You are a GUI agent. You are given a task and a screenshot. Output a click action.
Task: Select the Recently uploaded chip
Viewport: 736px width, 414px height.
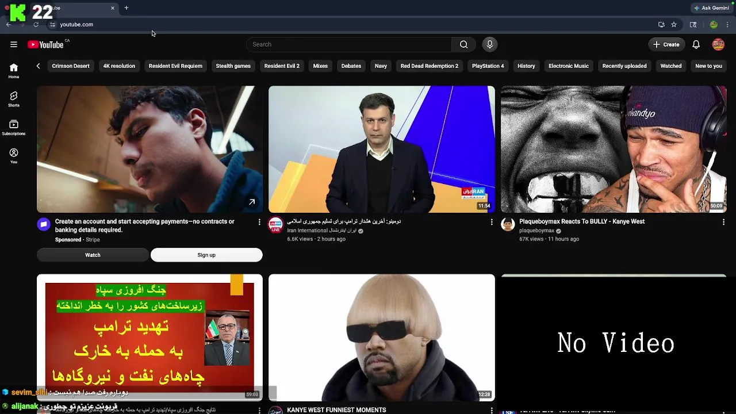tap(624, 66)
